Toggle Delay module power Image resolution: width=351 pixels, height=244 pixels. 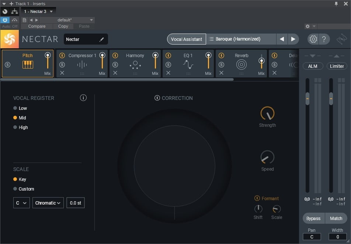point(274,55)
